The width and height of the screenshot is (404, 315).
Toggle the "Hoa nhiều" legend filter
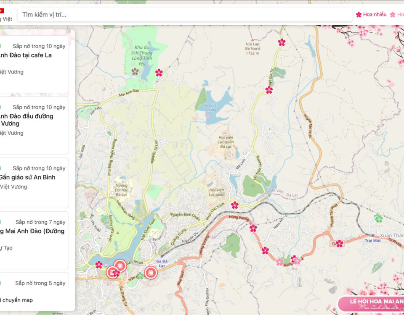[x=371, y=14]
